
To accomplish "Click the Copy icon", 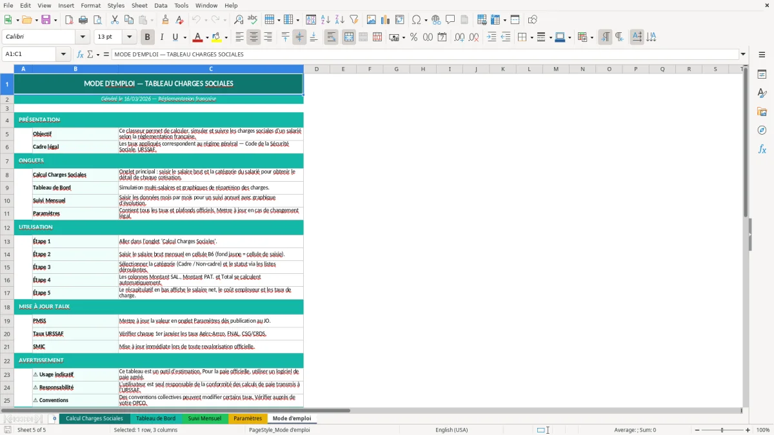I will [128, 20].
